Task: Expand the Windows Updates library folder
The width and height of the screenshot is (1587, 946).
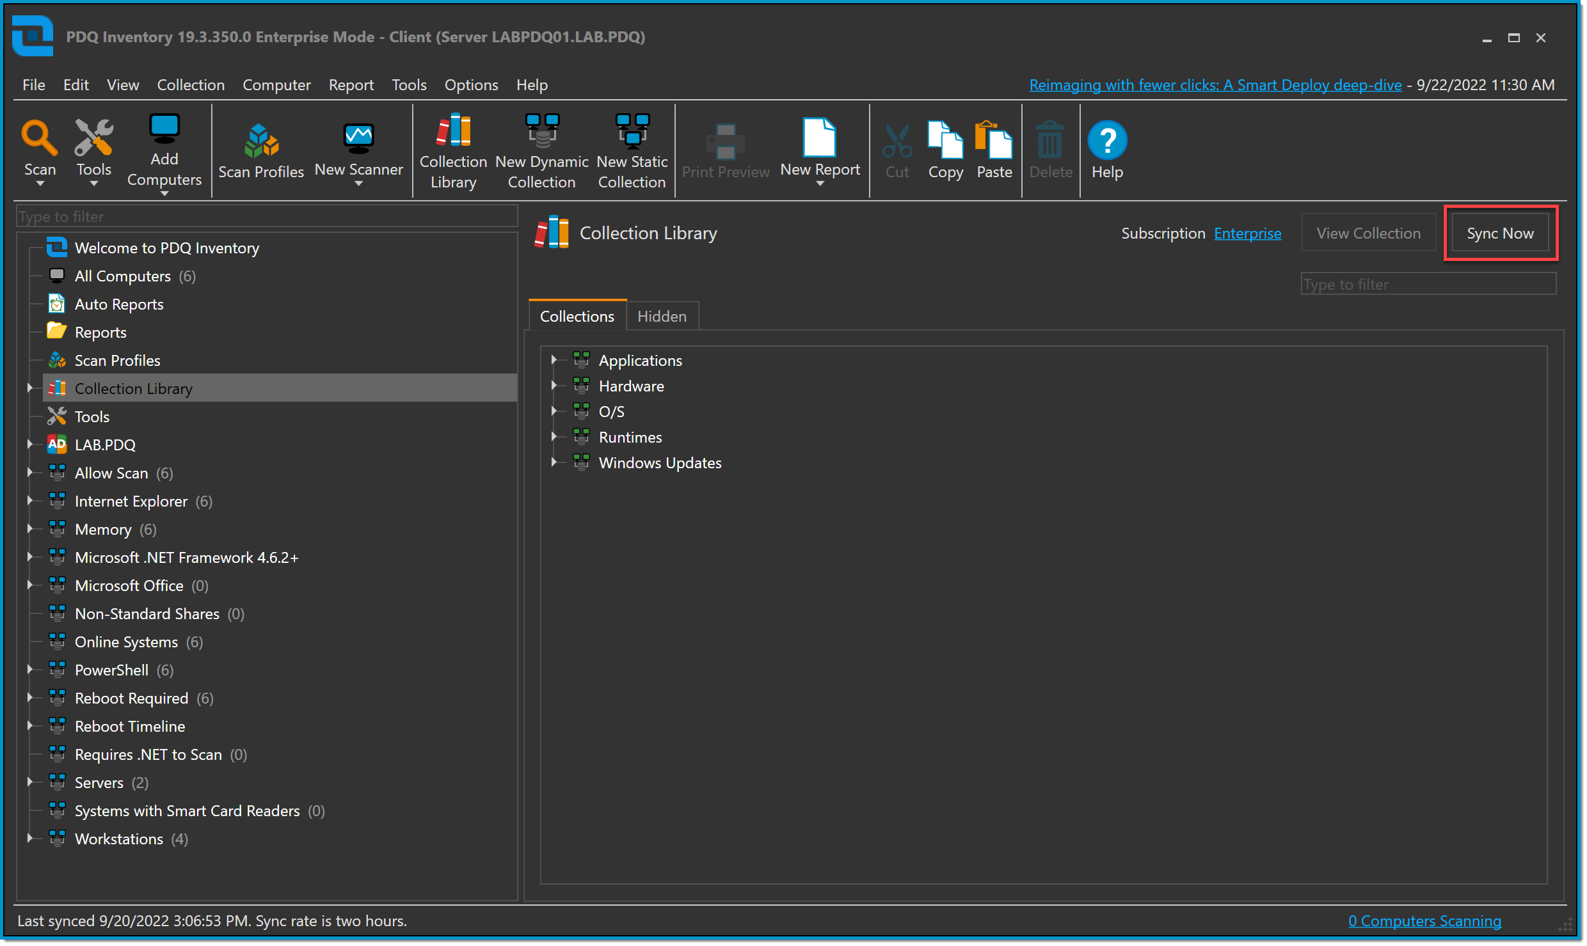Action: coord(554,462)
